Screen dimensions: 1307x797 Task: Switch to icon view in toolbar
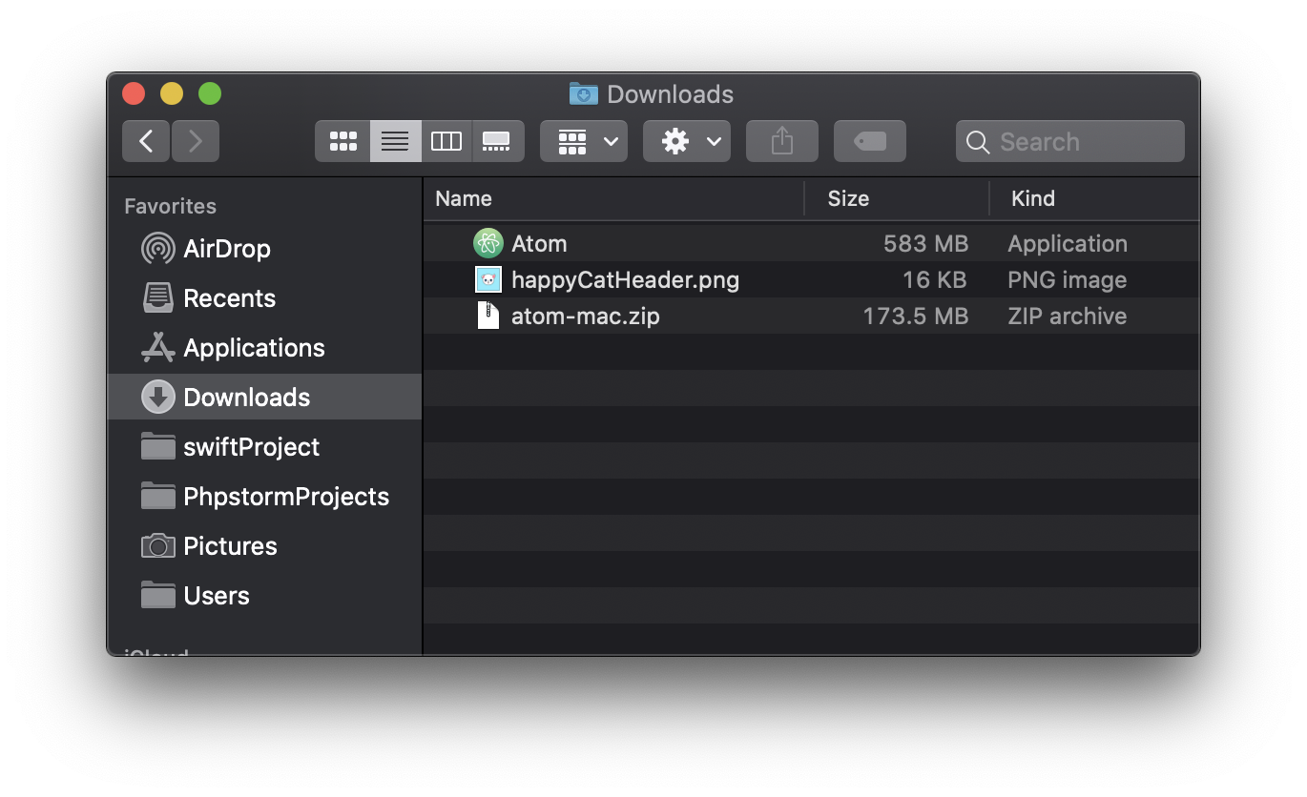click(342, 141)
